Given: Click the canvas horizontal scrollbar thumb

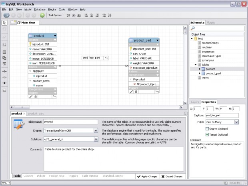Looking at the screenshot, I should click(x=22, y=107).
